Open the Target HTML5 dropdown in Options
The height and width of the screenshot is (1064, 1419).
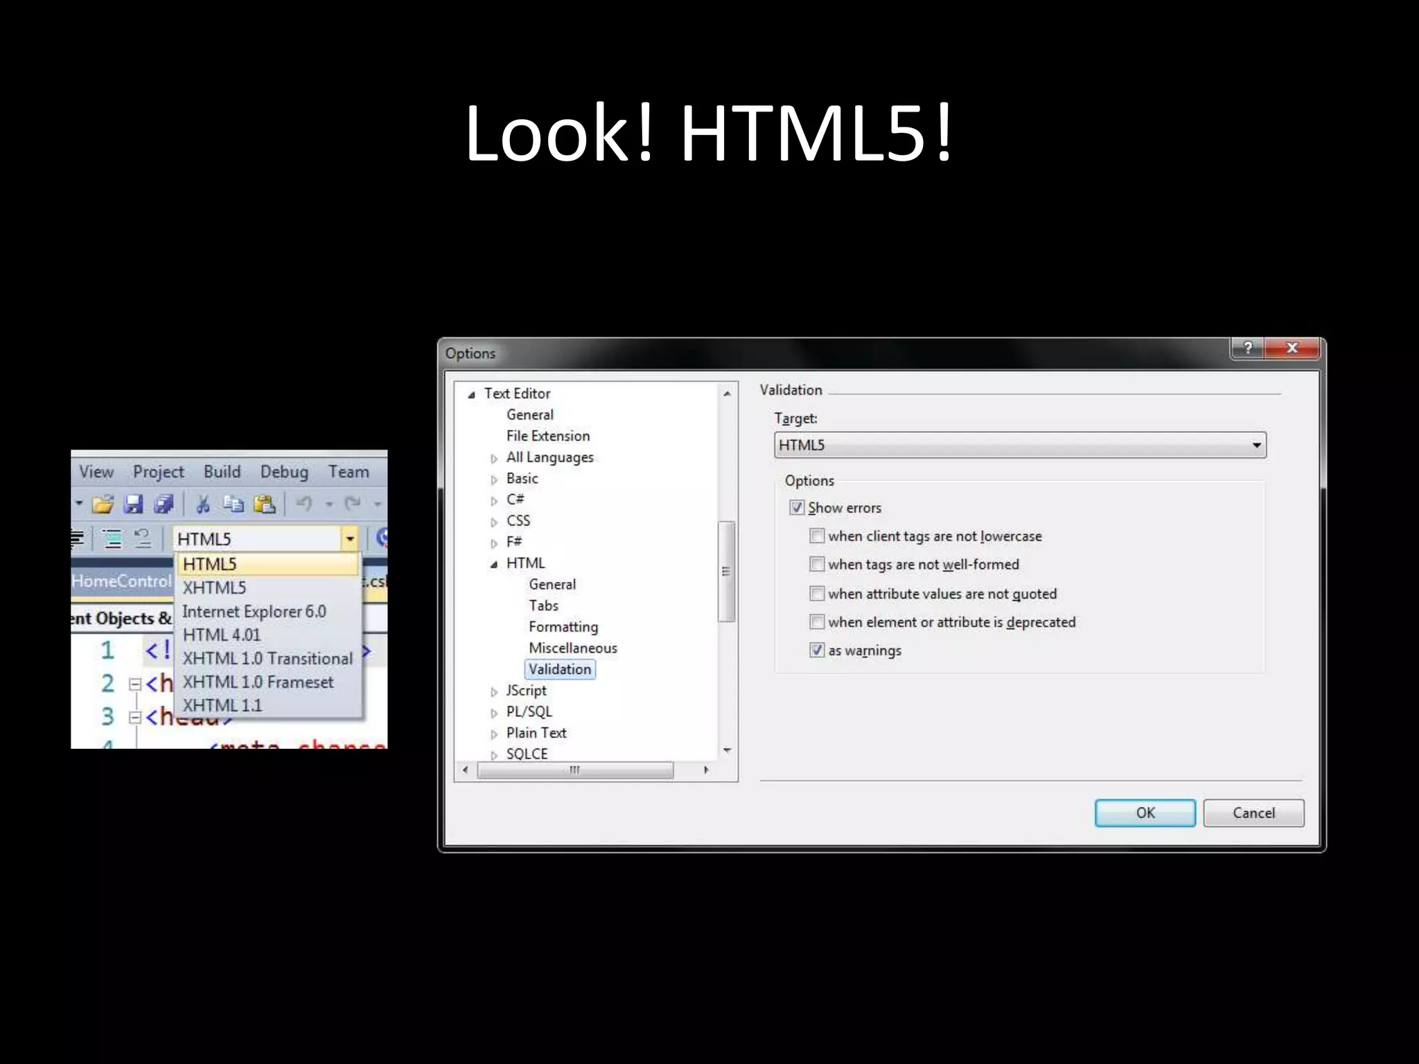[x=1020, y=445]
